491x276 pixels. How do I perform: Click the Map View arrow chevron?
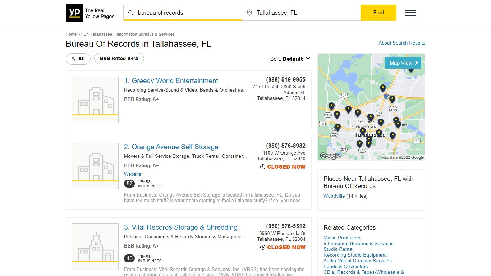pos(416,63)
